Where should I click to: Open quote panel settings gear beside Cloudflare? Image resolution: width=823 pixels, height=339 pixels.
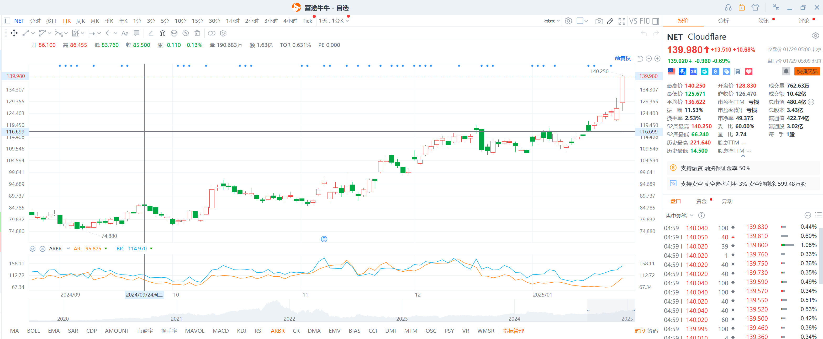pos(815,35)
